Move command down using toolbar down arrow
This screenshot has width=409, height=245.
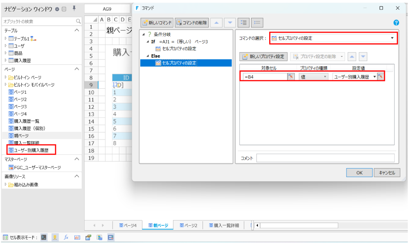[230, 22]
